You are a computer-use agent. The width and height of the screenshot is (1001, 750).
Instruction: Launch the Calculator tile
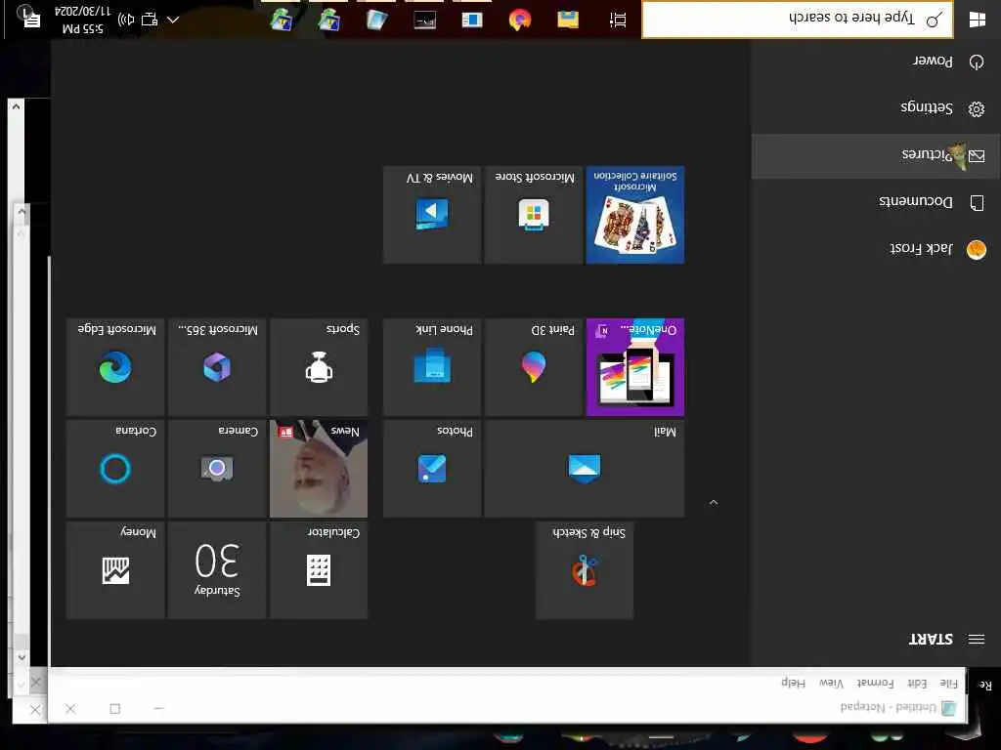pos(319,569)
